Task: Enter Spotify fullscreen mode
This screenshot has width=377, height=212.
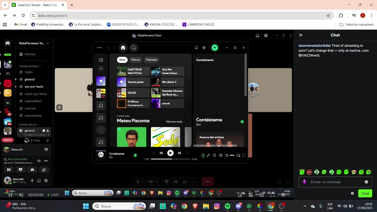Action: click(x=244, y=155)
